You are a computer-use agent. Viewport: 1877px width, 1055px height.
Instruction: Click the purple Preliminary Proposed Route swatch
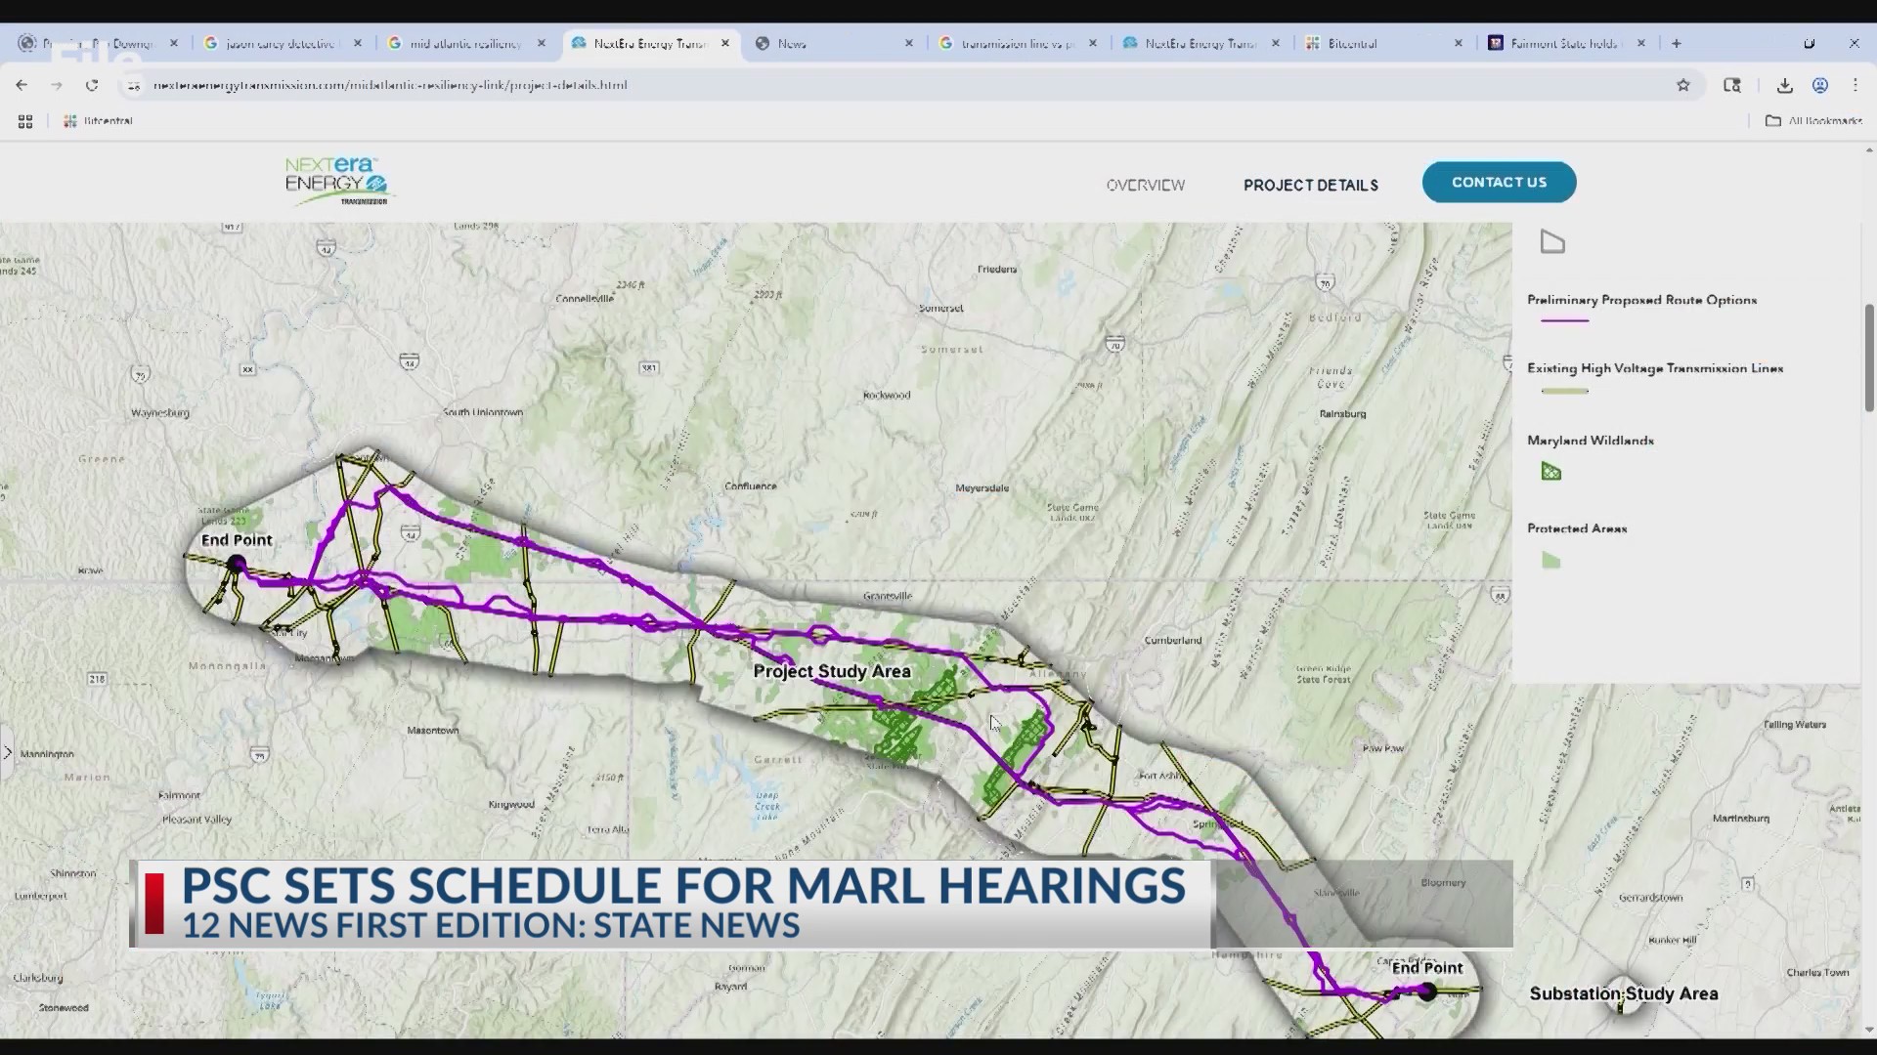coord(1564,320)
